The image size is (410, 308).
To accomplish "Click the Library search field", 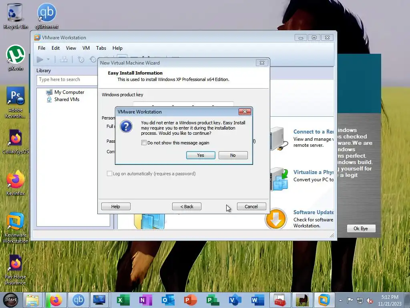I will point(67,80).
